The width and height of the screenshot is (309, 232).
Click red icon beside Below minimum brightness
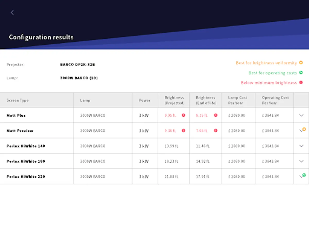301,83
